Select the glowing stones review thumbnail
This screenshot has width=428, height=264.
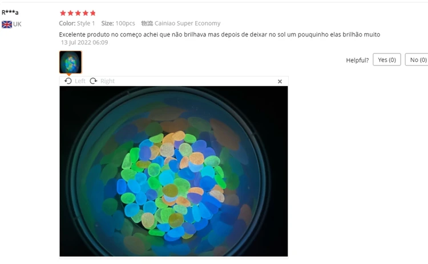point(70,62)
